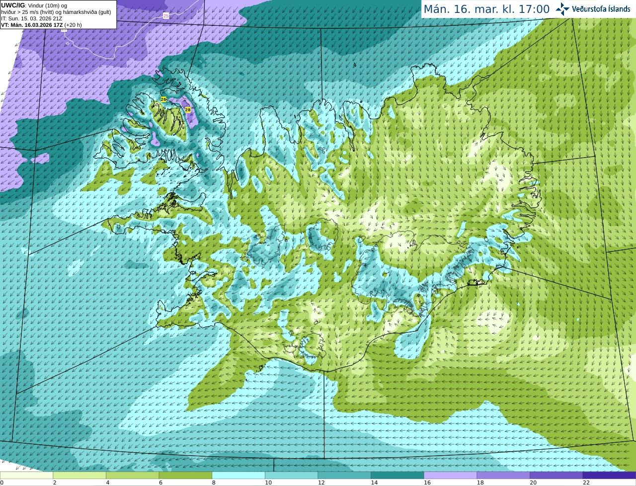This screenshot has width=636, height=486.
Task: Click the legend scale value 20
Action: click(x=533, y=483)
